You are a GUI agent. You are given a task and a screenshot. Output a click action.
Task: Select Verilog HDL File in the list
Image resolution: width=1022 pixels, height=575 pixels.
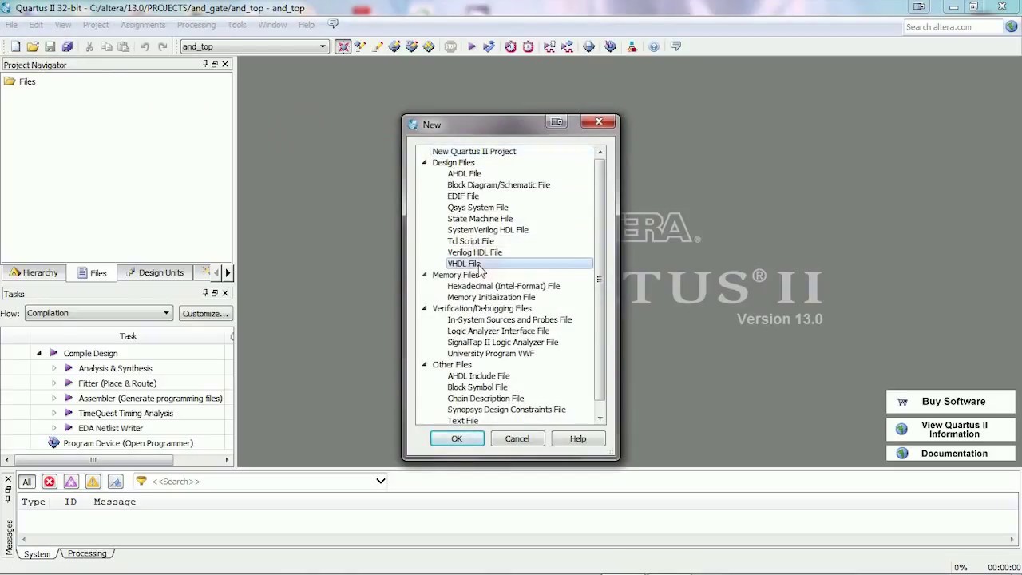474,252
